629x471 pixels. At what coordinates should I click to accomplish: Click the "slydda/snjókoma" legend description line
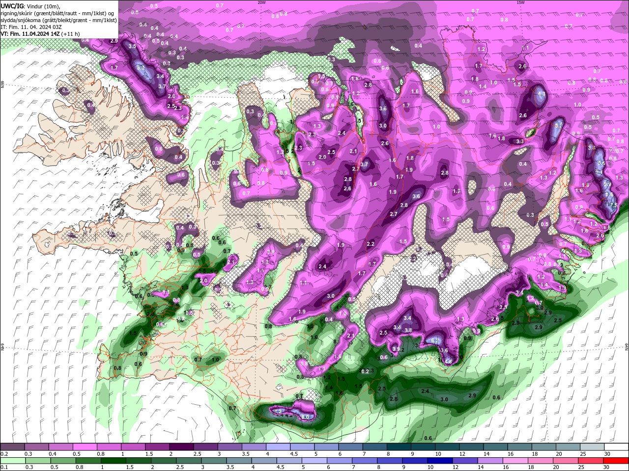[58, 20]
